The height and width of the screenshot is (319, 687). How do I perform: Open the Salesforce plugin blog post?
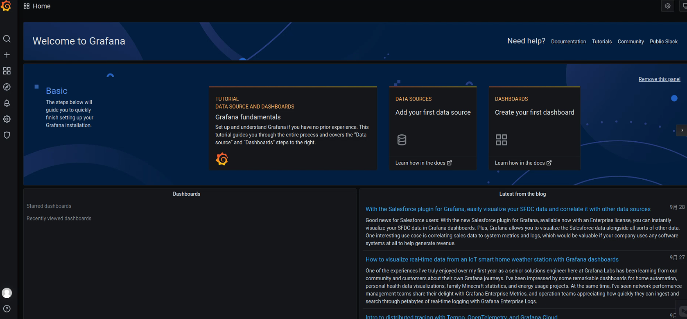(x=508, y=209)
